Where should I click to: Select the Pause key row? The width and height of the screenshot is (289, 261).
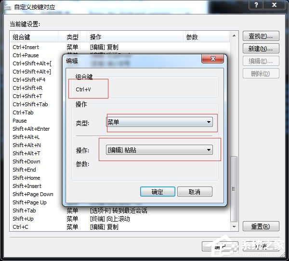20,121
